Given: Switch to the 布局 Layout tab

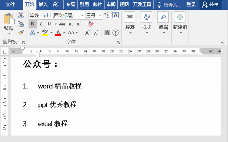Looking at the screenshot, I should (x=71, y=5).
